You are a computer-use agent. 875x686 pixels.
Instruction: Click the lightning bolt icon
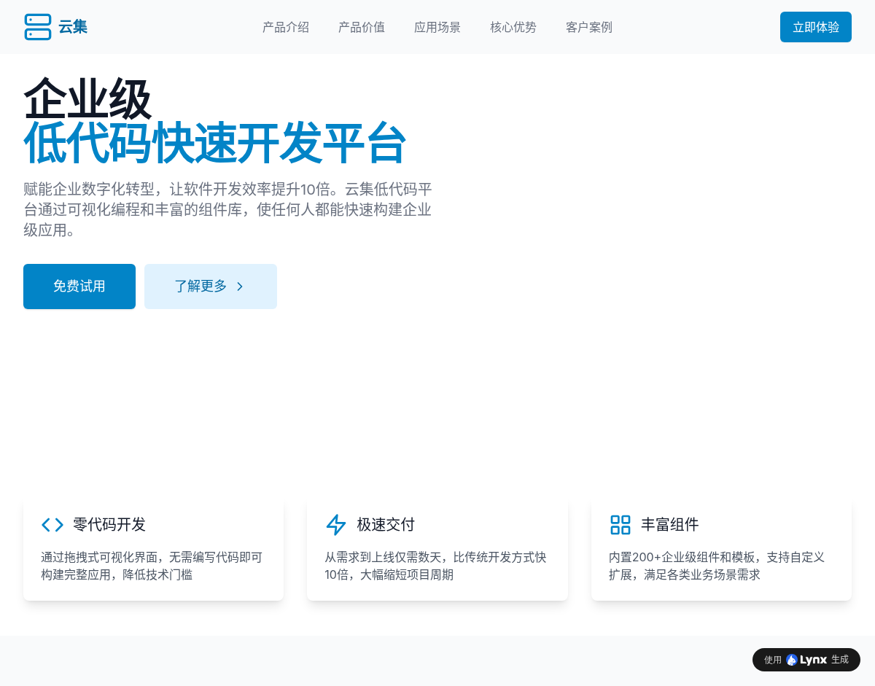coord(336,525)
